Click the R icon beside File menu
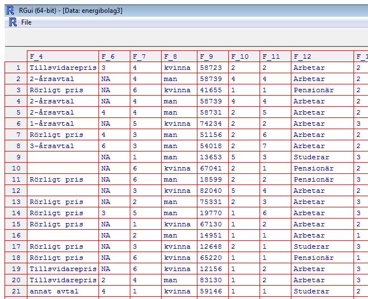 [x=13, y=22]
